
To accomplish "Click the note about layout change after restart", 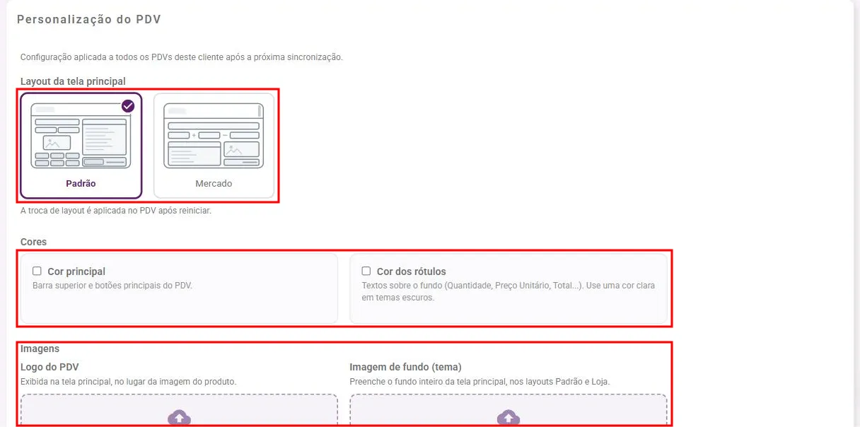I will click(116, 211).
